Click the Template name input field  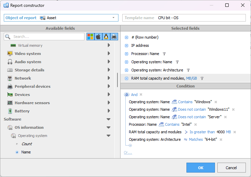point(201,18)
